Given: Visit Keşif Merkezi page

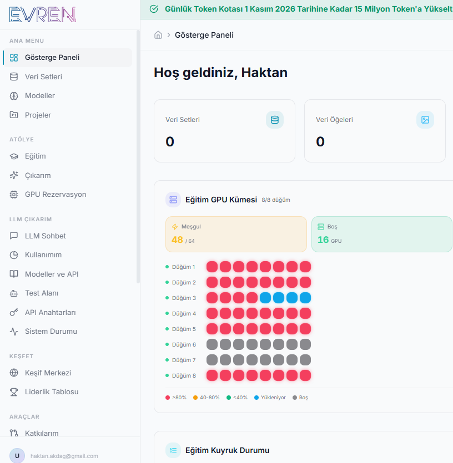Looking at the screenshot, I should 68,373.
